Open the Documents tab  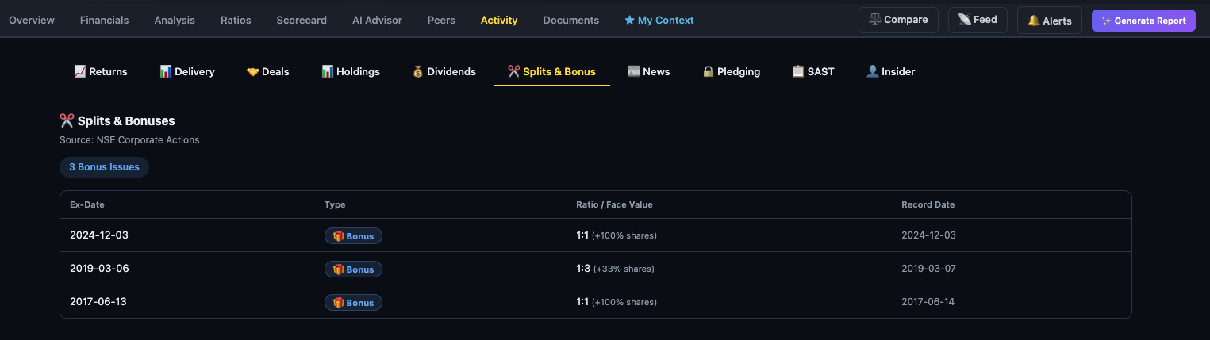click(x=571, y=20)
